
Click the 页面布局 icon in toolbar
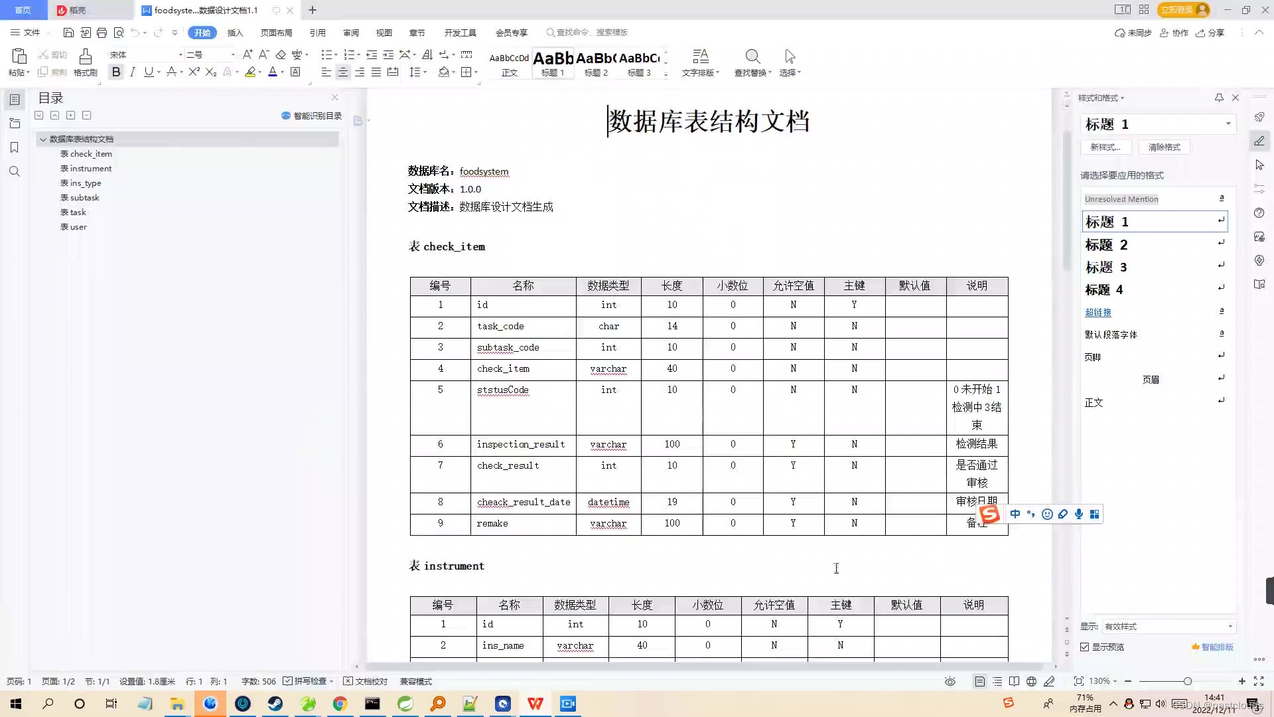275,33
